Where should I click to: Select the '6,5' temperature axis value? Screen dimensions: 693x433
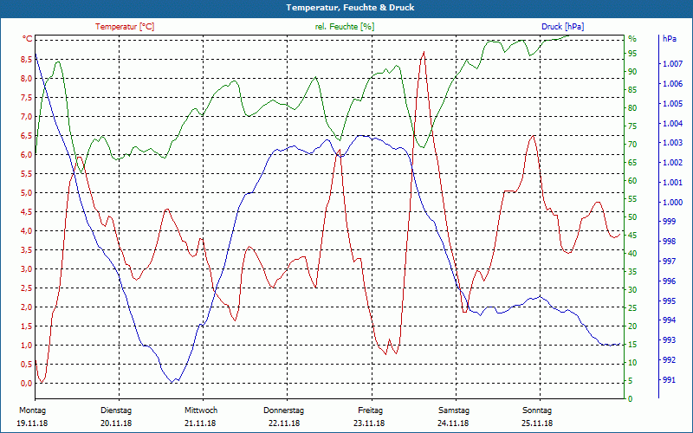[26, 136]
